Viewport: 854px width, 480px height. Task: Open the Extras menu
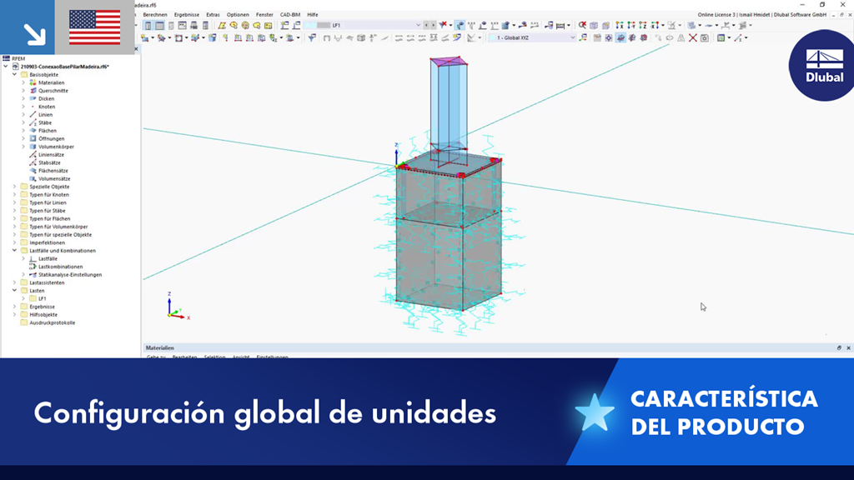point(213,15)
